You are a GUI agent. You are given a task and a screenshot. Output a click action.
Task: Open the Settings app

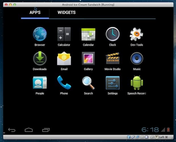coord(113,83)
